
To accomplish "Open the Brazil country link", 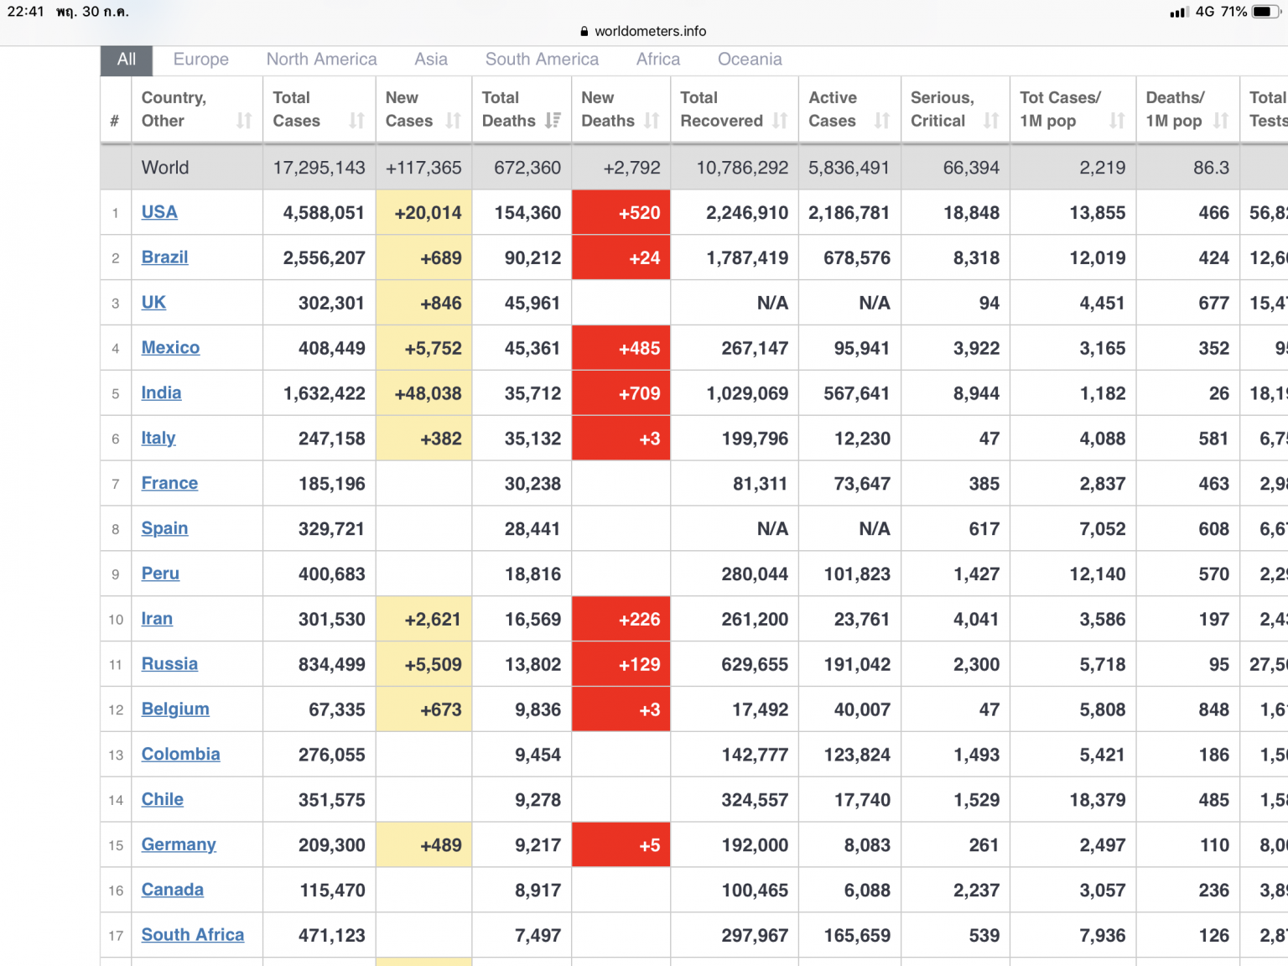I will tap(164, 257).
